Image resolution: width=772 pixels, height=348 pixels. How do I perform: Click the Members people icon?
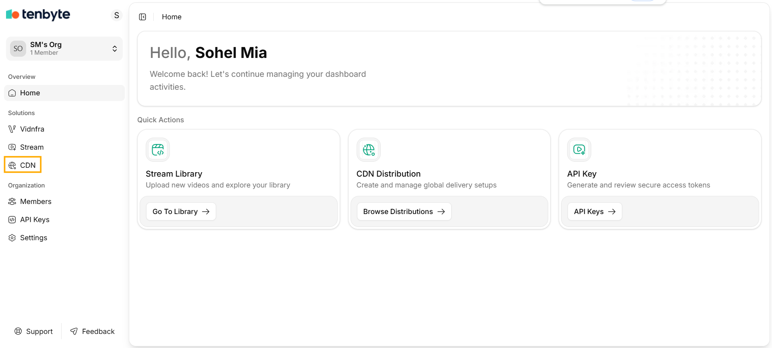[12, 202]
